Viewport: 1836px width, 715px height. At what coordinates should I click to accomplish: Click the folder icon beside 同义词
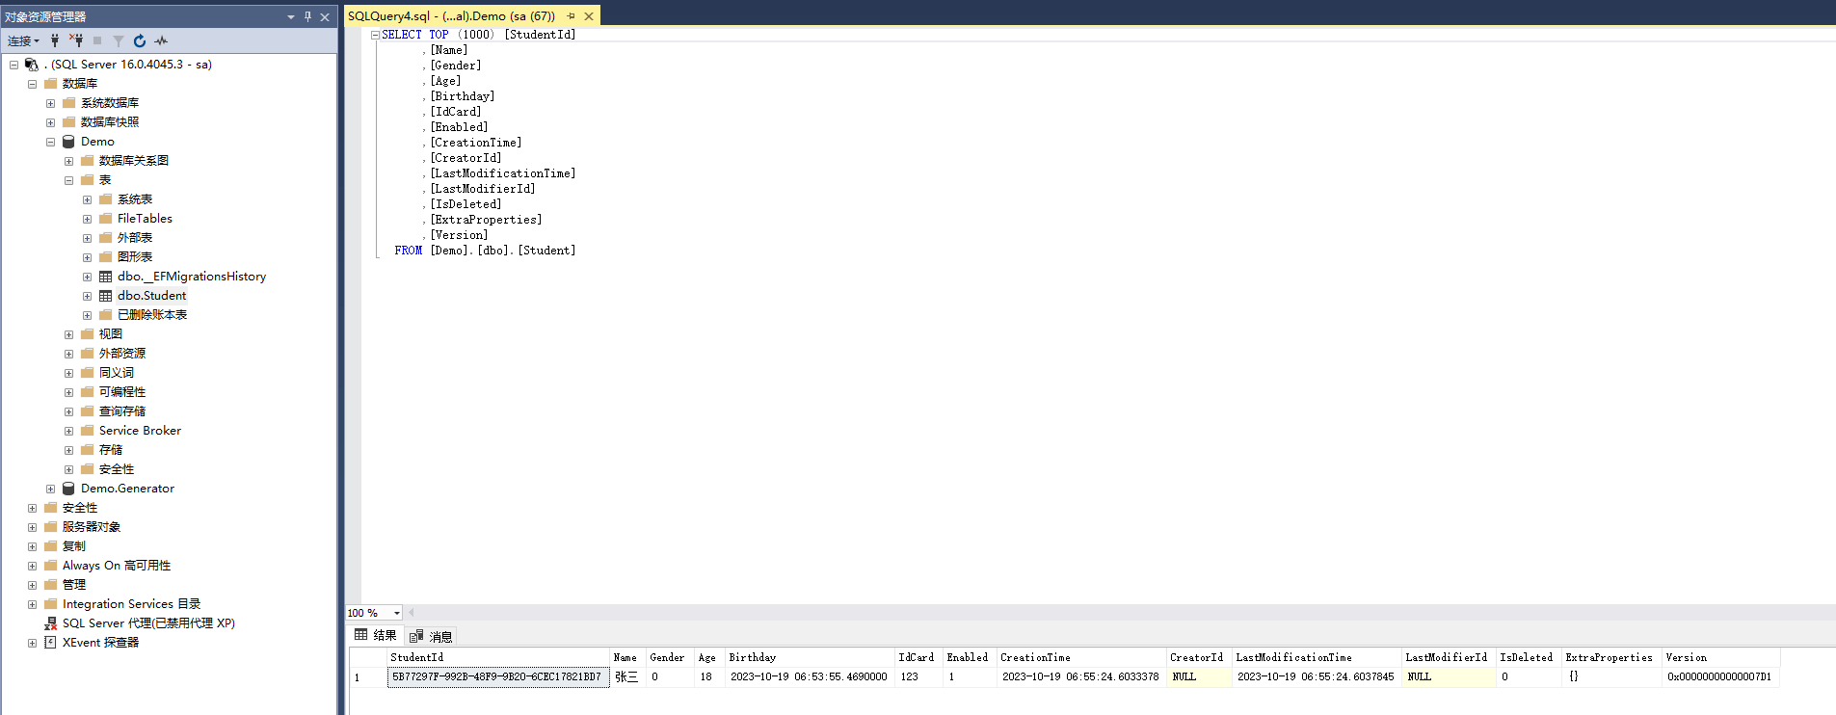pos(88,373)
